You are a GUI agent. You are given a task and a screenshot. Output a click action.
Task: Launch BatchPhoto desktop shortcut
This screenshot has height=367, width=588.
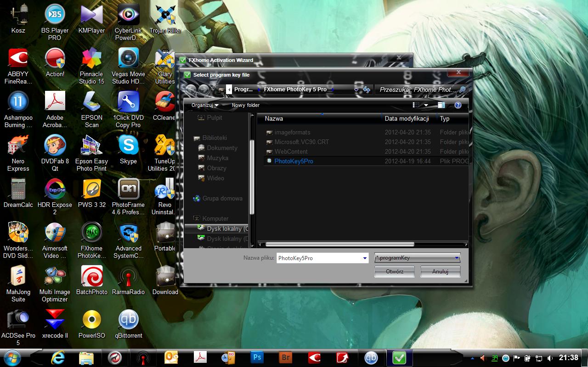tap(91, 281)
